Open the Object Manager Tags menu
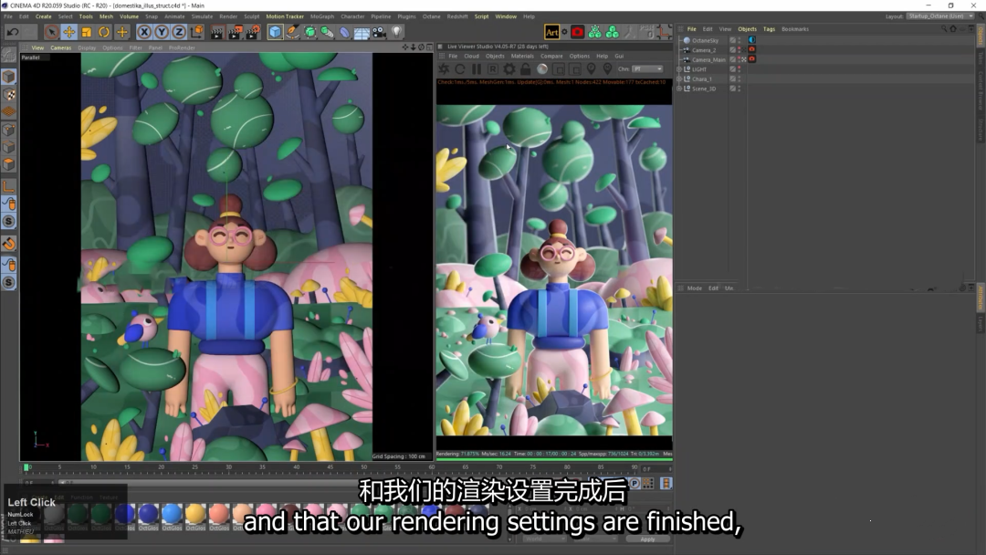 769,29
